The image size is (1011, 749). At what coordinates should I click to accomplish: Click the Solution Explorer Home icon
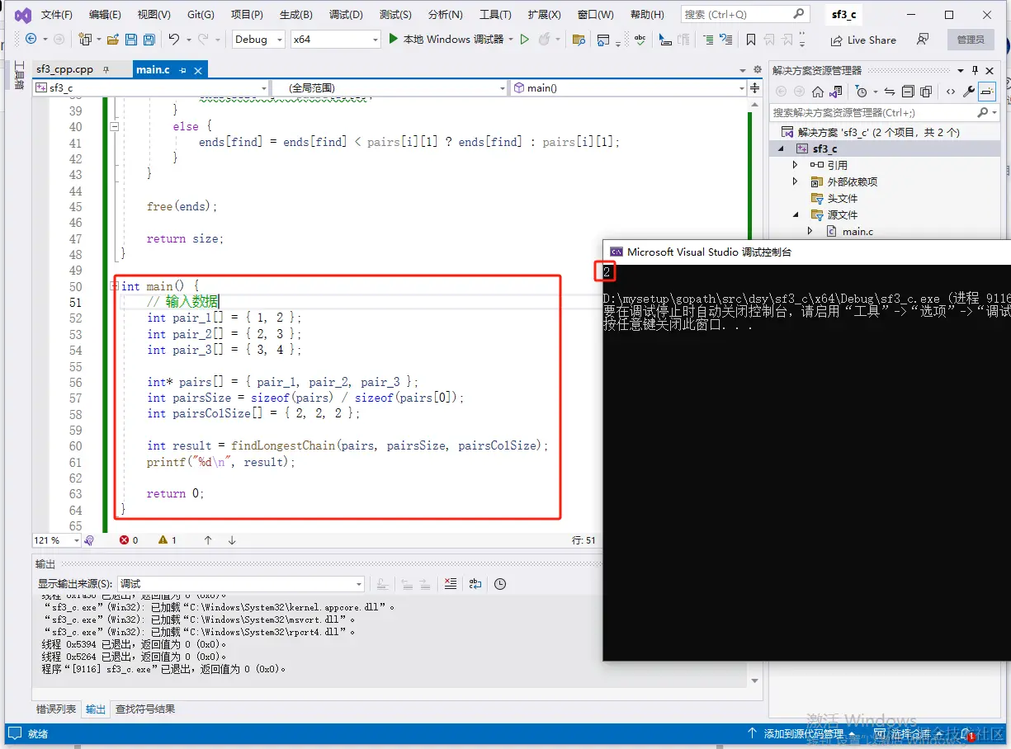818,92
